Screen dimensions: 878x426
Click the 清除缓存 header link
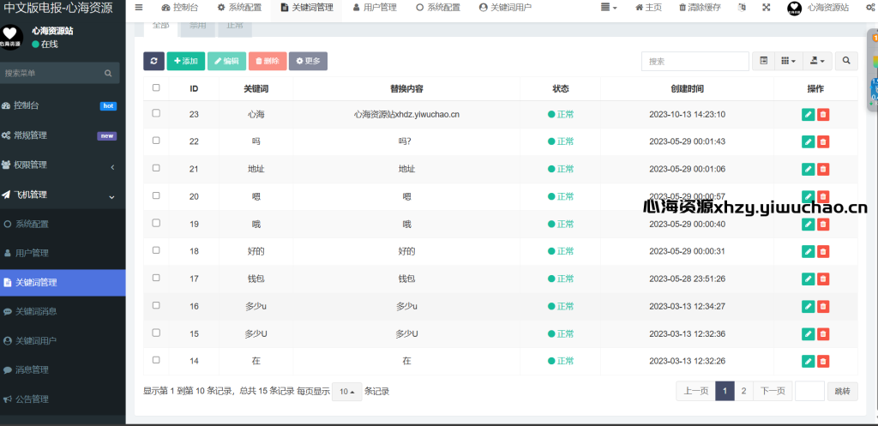point(700,8)
